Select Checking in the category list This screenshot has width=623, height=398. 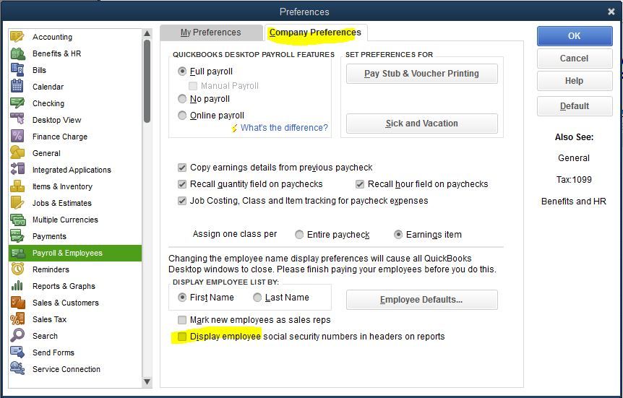pyautogui.click(x=74, y=103)
